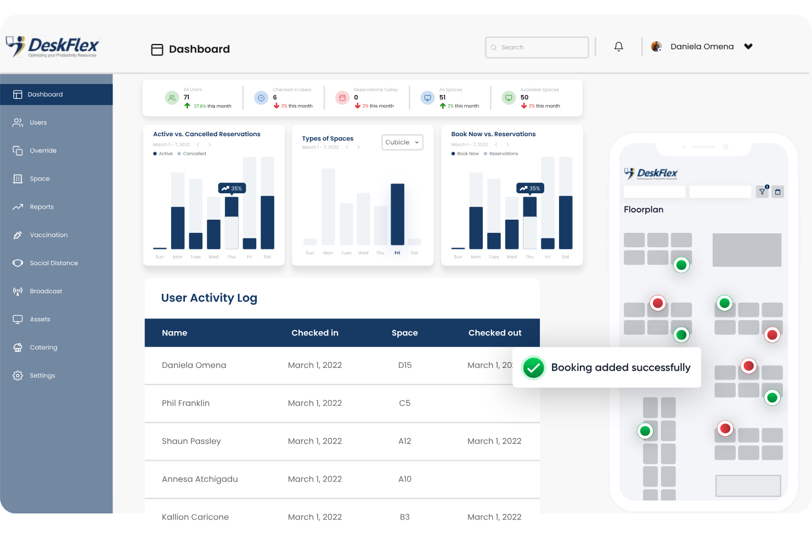Open the notifications bell

click(x=618, y=47)
